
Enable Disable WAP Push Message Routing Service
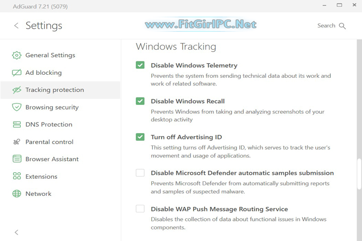click(x=140, y=209)
